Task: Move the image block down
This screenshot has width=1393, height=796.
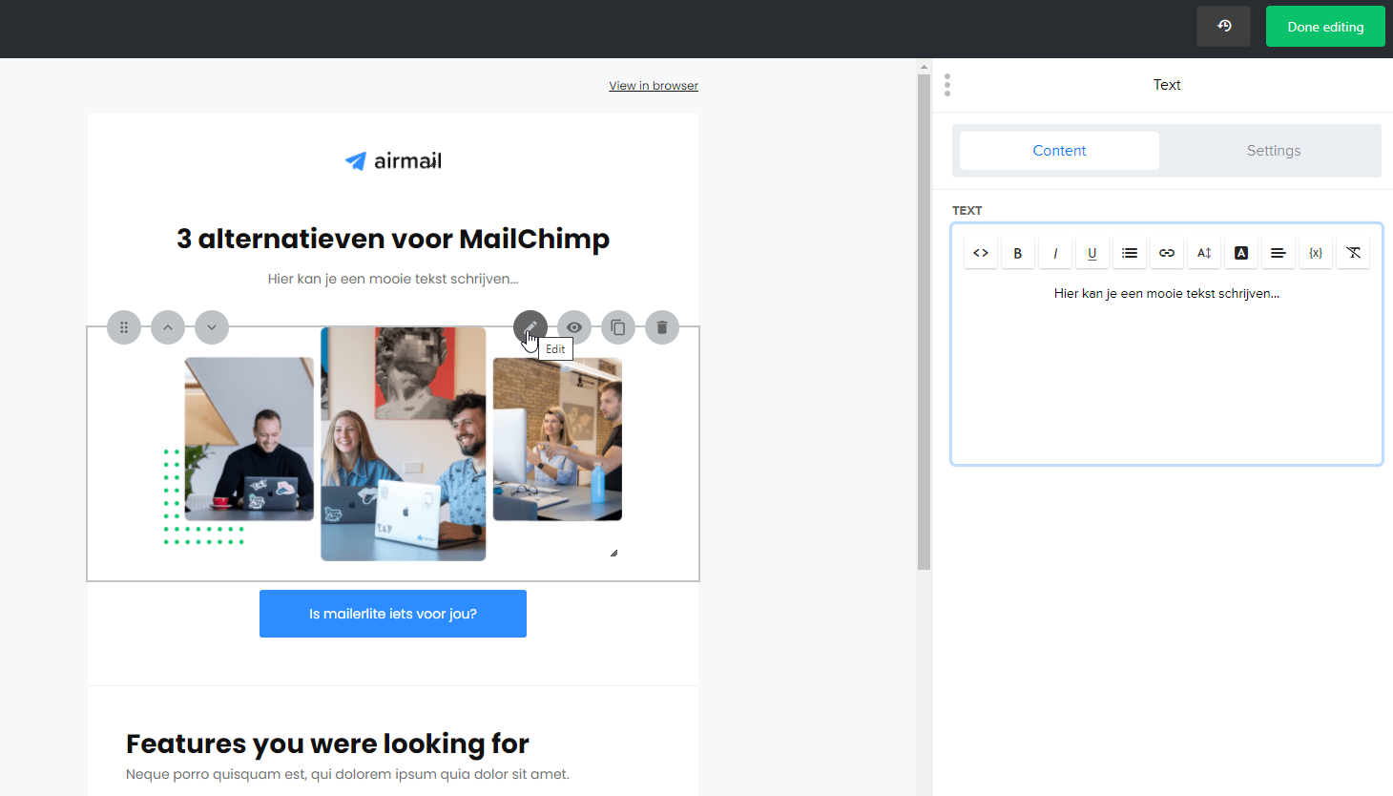Action: click(x=212, y=327)
